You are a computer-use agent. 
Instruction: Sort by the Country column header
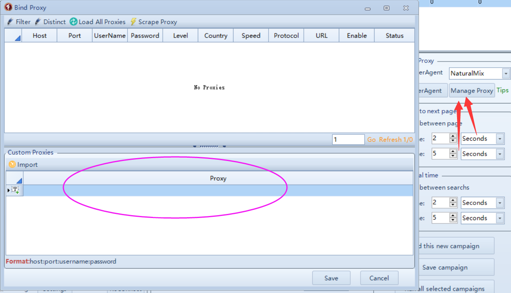coord(215,36)
